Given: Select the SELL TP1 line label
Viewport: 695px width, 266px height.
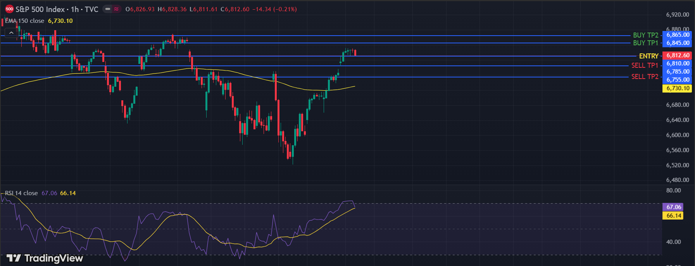Looking at the screenshot, I should click(645, 65).
